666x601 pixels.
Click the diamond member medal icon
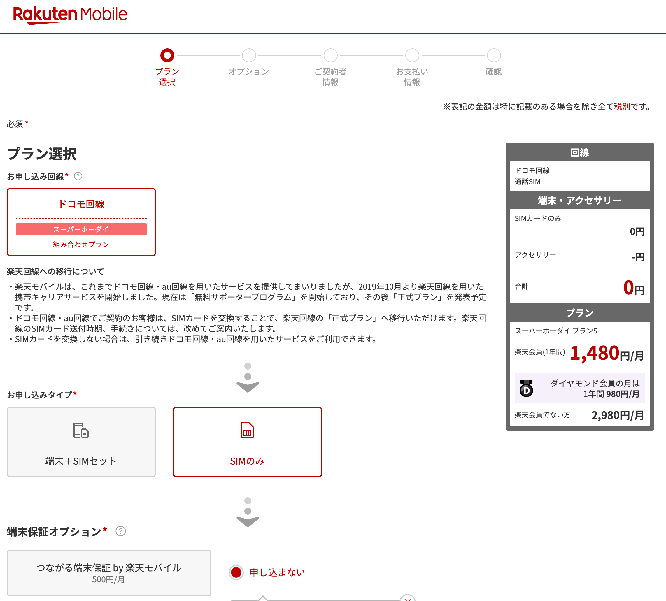click(526, 388)
